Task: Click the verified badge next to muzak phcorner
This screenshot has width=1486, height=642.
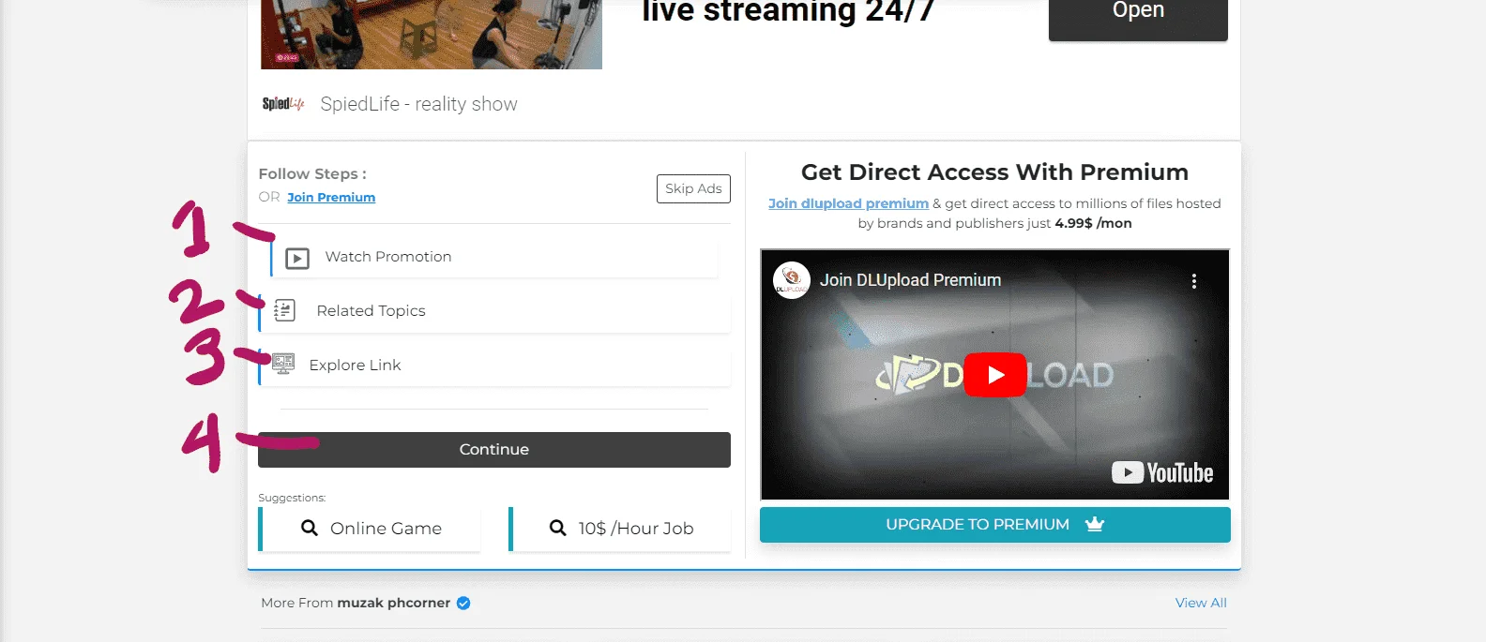Action: pos(463,604)
